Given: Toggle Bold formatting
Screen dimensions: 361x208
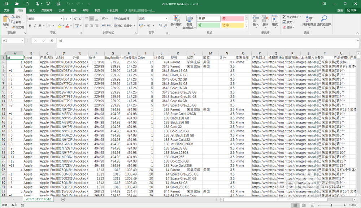Looking at the screenshot, I should coord(30,26).
